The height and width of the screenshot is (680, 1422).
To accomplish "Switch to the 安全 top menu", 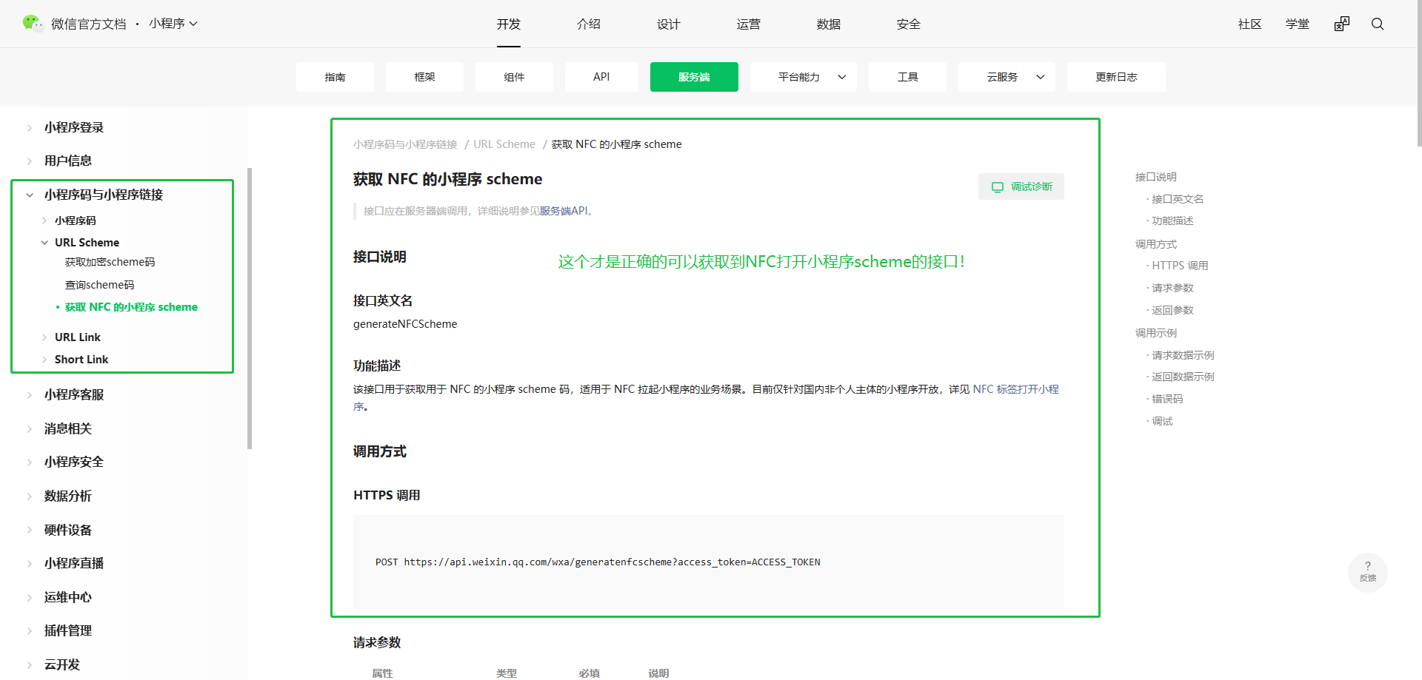I will coord(909,24).
